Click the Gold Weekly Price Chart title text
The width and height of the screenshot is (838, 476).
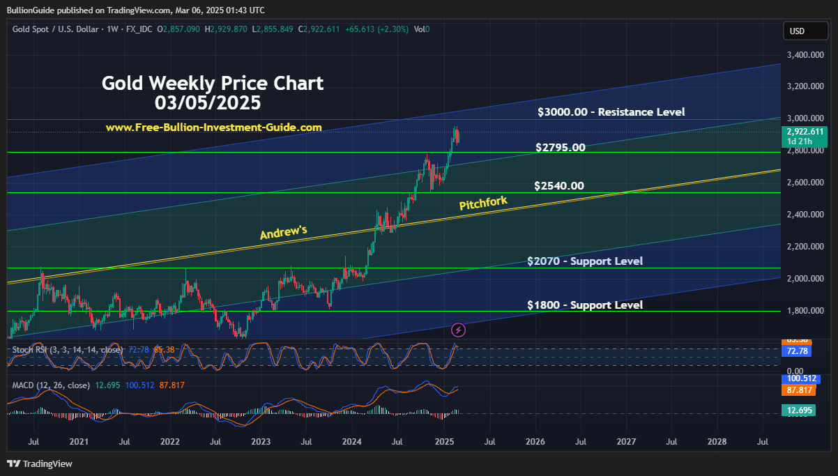click(x=213, y=83)
